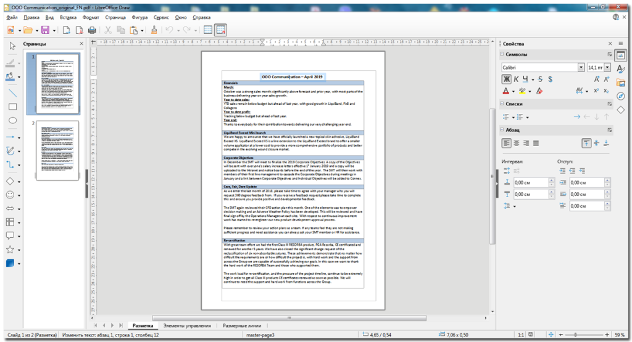
Task: Toggle the Display Grid button
Action: (208, 30)
